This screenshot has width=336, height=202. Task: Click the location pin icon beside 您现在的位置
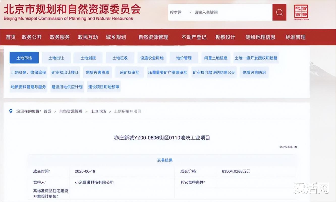10,111
